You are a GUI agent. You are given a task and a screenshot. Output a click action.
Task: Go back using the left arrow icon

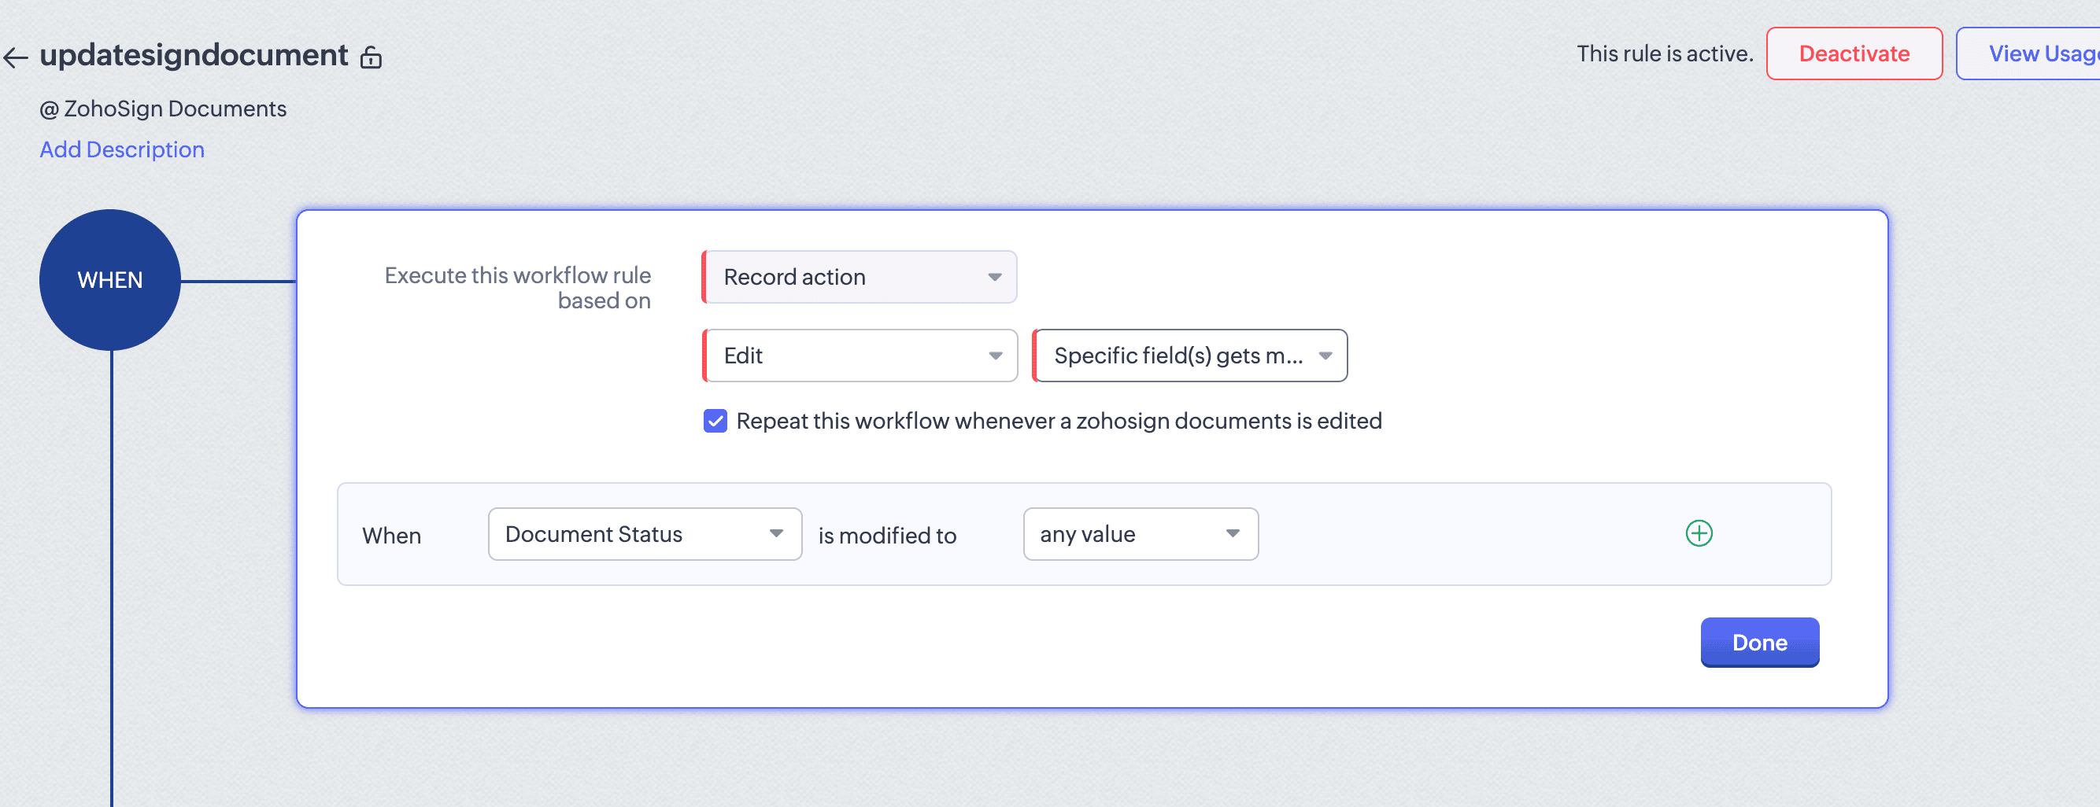click(x=16, y=57)
